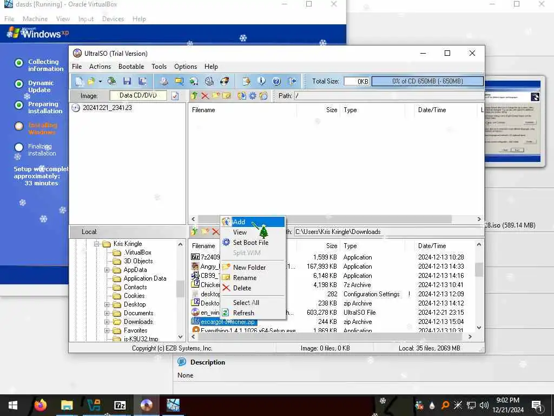The width and height of the screenshot is (554, 416).
Task: Click the Hide/attributes disc icon in image toolbar
Action: [263, 96]
